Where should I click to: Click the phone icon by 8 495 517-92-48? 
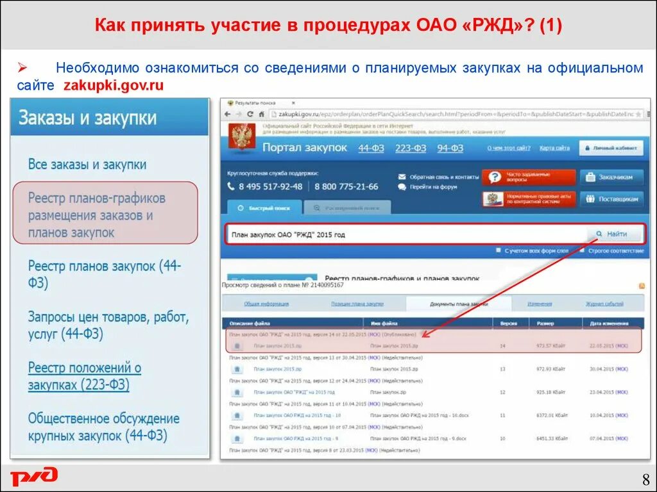click(231, 186)
